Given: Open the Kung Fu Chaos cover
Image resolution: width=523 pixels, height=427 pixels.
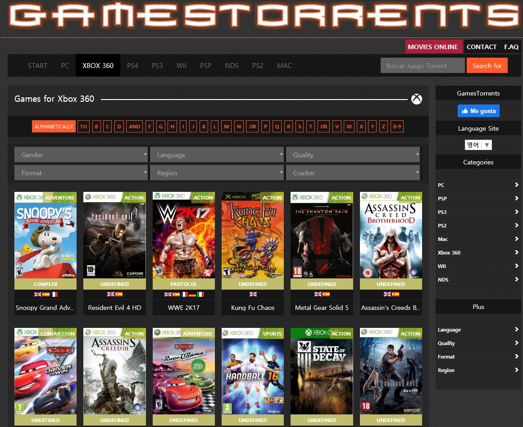Looking at the screenshot, I should (253, 235).
